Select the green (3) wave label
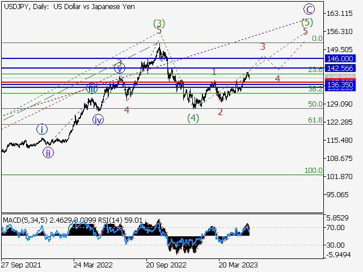This screenshot has height=272, width=363. 159,23
